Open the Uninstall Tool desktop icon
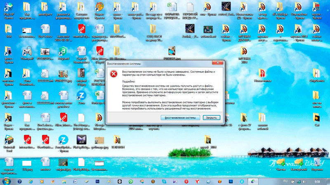This screenshot has width=330, height=185. (x=9, y=140)
